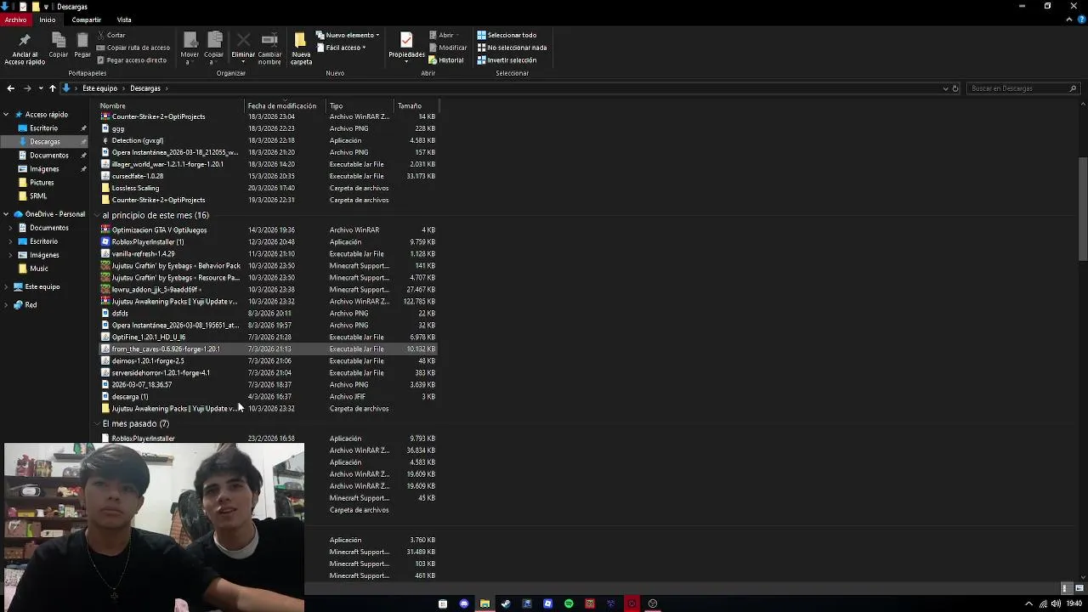Expand the Este equipo tree node
This screenshot has height=612, width=1088.
[7, 287]
